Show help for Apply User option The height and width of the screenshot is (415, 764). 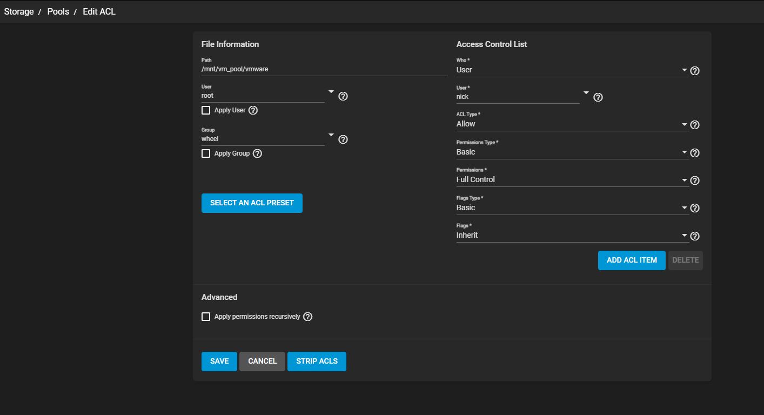pyautogui.click(x=253, y=110)
